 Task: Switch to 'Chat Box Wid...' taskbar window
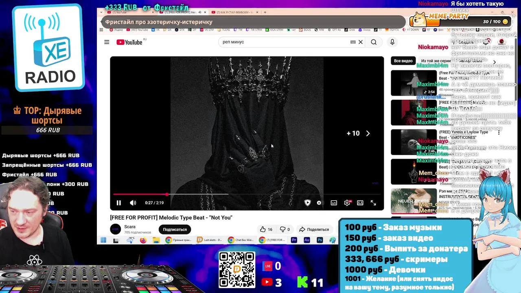tap(241, 240)
